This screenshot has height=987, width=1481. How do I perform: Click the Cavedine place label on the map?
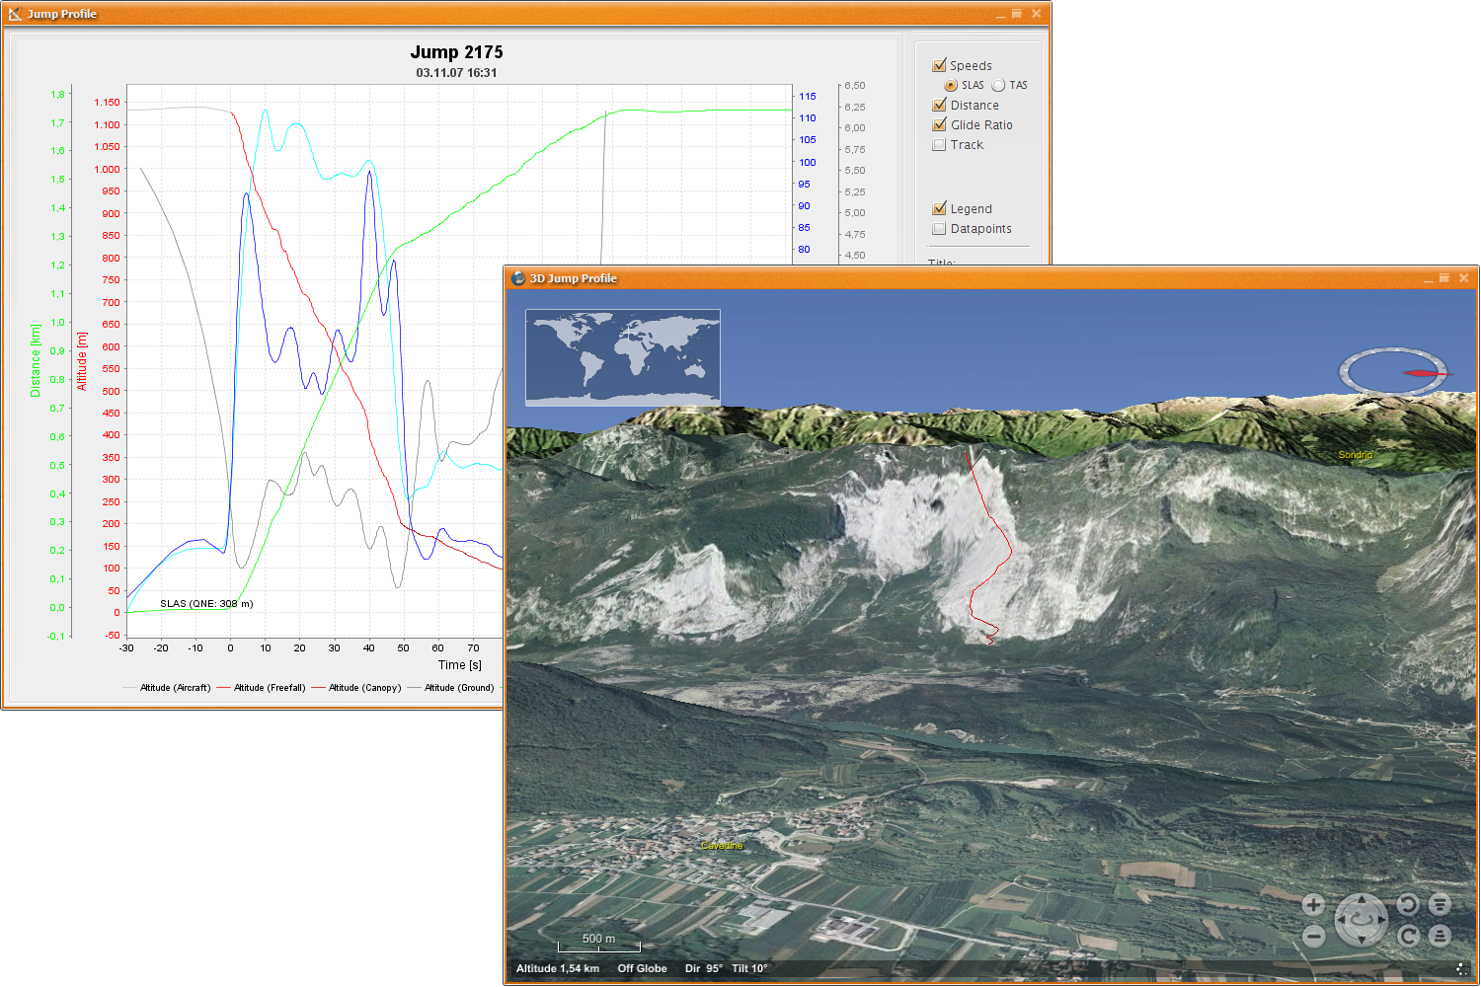pos(722,846)
